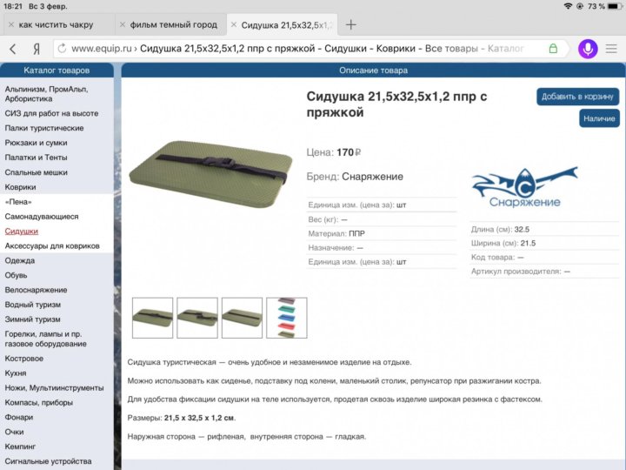Viewport: 626px width, 470px height.
Task: Select the multicolor seat pads thumbnail
Action: click(286, 318)
